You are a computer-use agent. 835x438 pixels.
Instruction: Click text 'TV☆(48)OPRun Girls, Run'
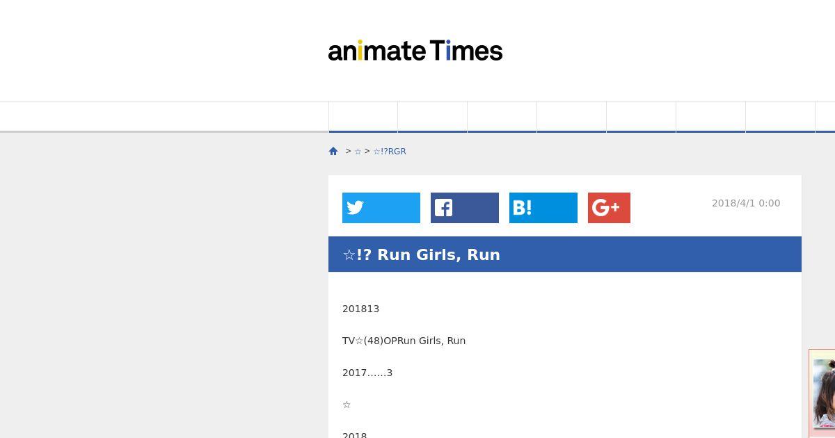404,341
